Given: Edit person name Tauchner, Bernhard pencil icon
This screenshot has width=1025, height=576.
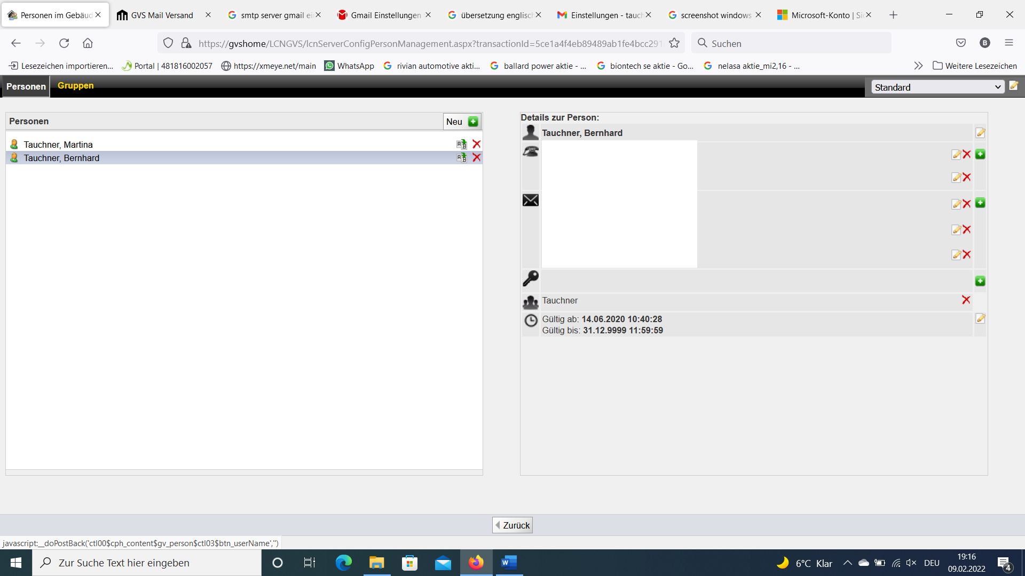Looking at the screenshot, I should pos(980,133).
